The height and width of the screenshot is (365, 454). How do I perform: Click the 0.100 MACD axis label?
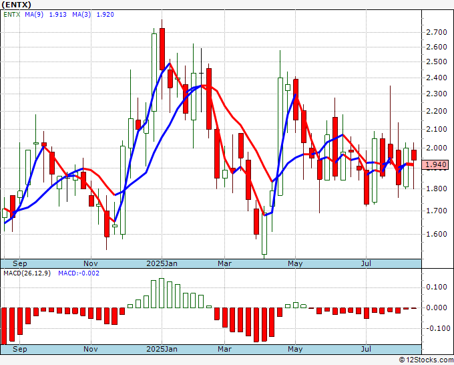pos(437,287)
